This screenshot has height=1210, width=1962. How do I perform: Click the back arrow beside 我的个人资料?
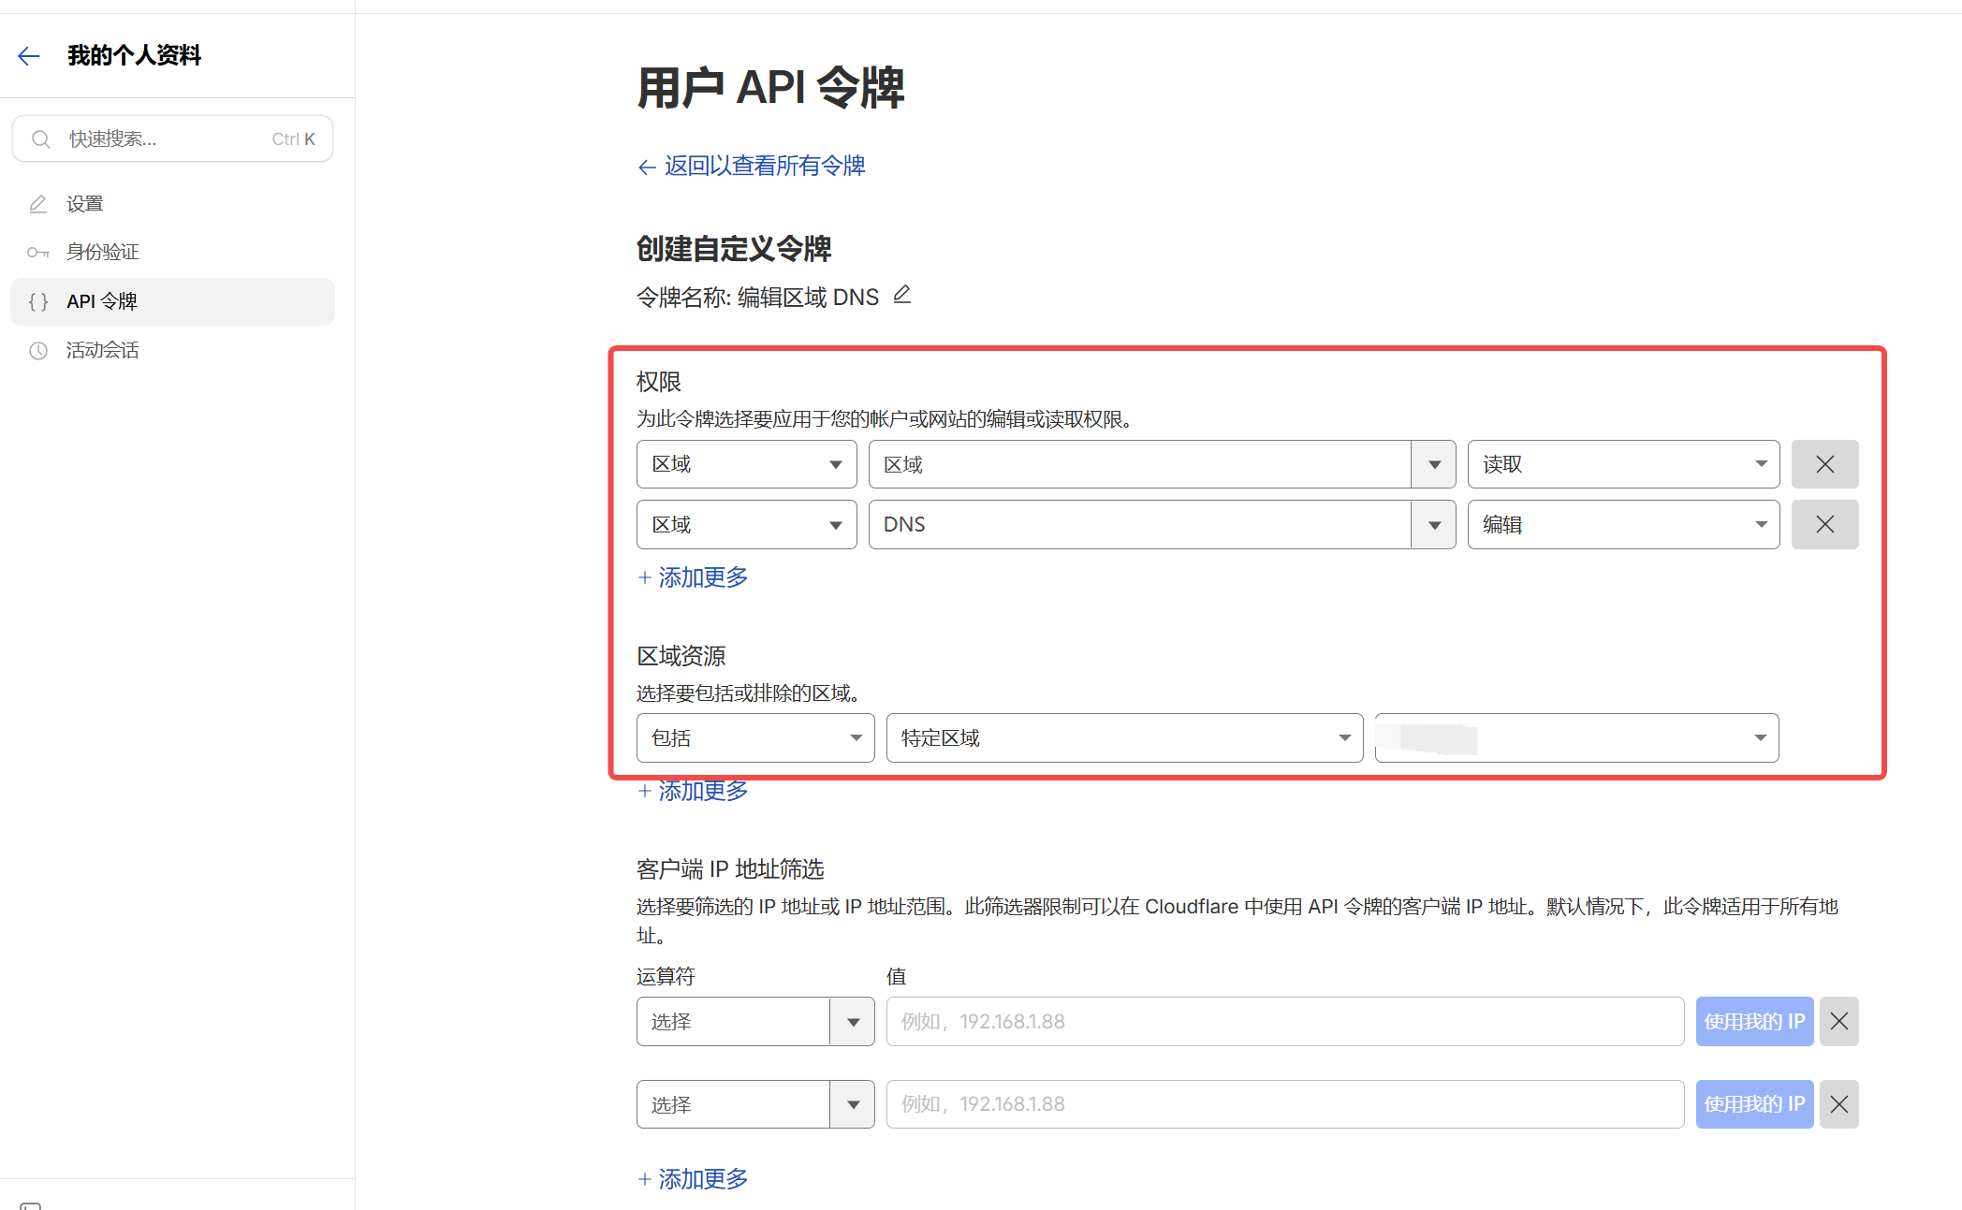29,56
